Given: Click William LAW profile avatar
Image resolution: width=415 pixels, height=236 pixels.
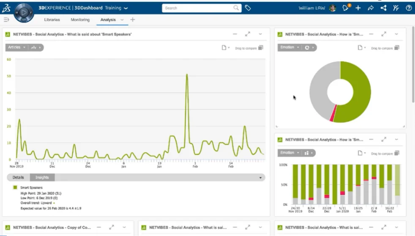Looking at the screenshot, I should (333, 8).
